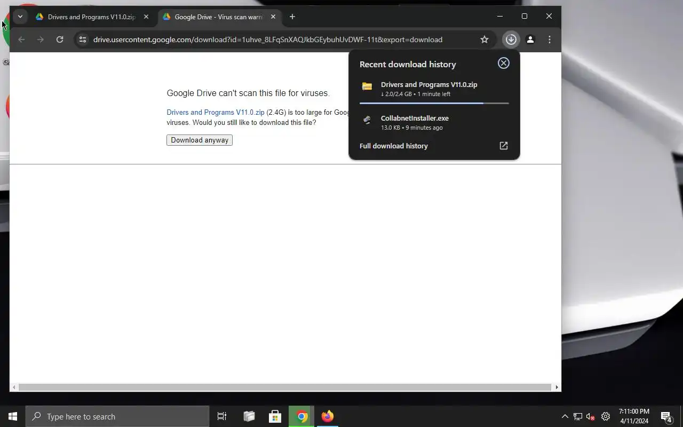Click the address bar URL
This screenshot has height=427, width=683.
coord(268,39)
